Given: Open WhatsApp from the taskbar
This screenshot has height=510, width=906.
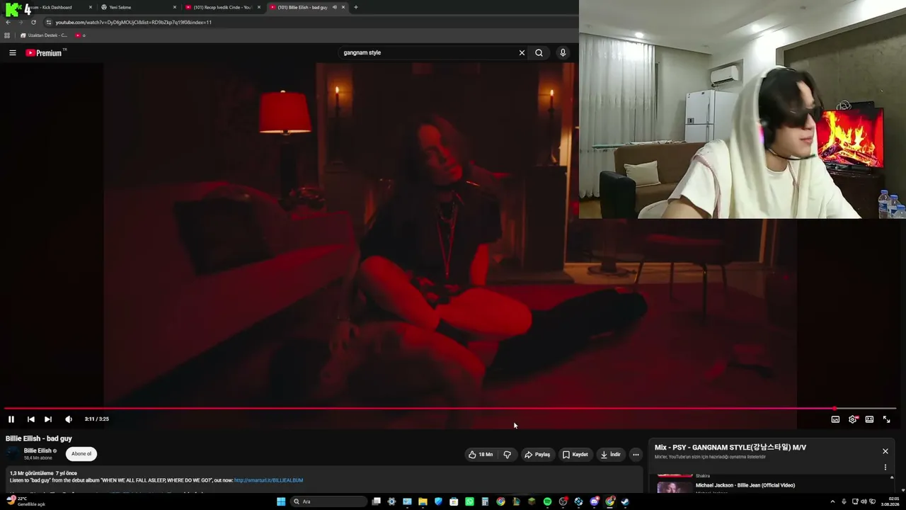Looking at the screenshot, I should 469,501.
